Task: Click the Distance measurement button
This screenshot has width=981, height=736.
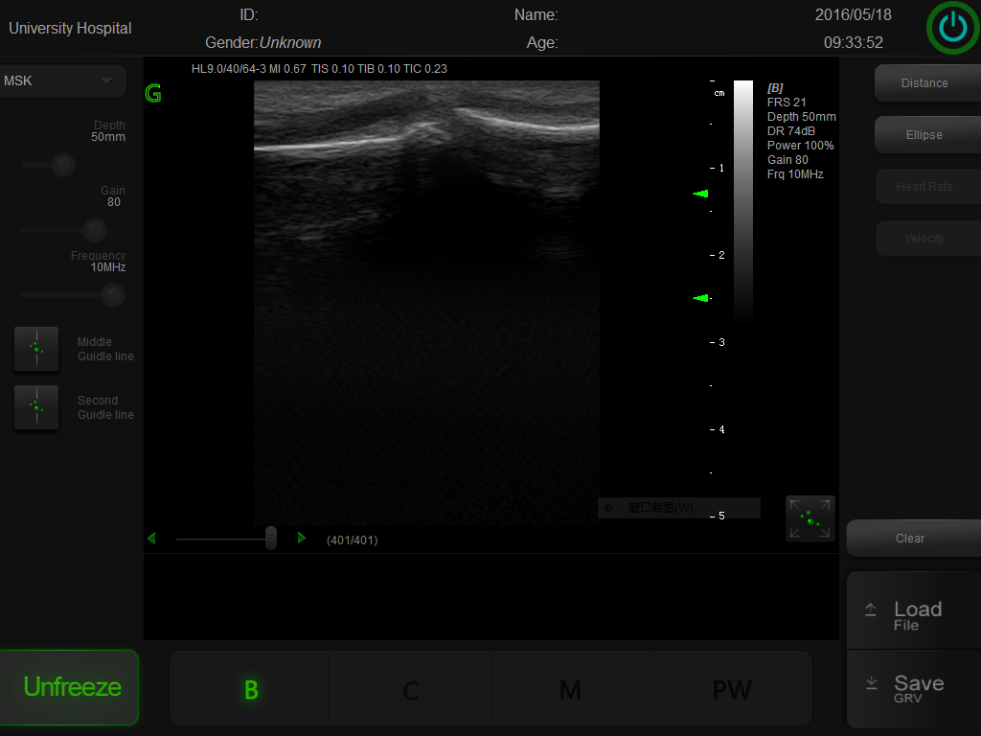Action: 924,83
